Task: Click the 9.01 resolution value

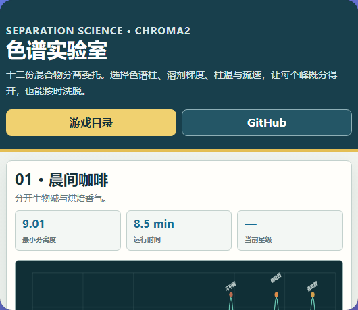Action: tap(34, 224)
